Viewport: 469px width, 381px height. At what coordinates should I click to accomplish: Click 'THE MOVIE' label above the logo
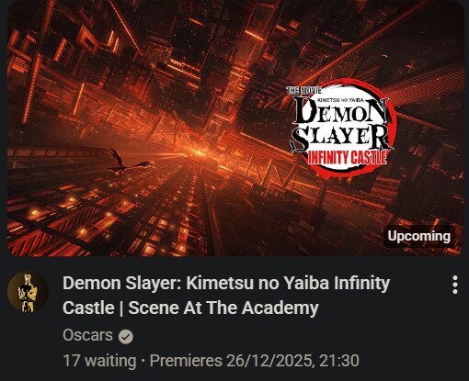pyautogui.click(x=303, y=90)
